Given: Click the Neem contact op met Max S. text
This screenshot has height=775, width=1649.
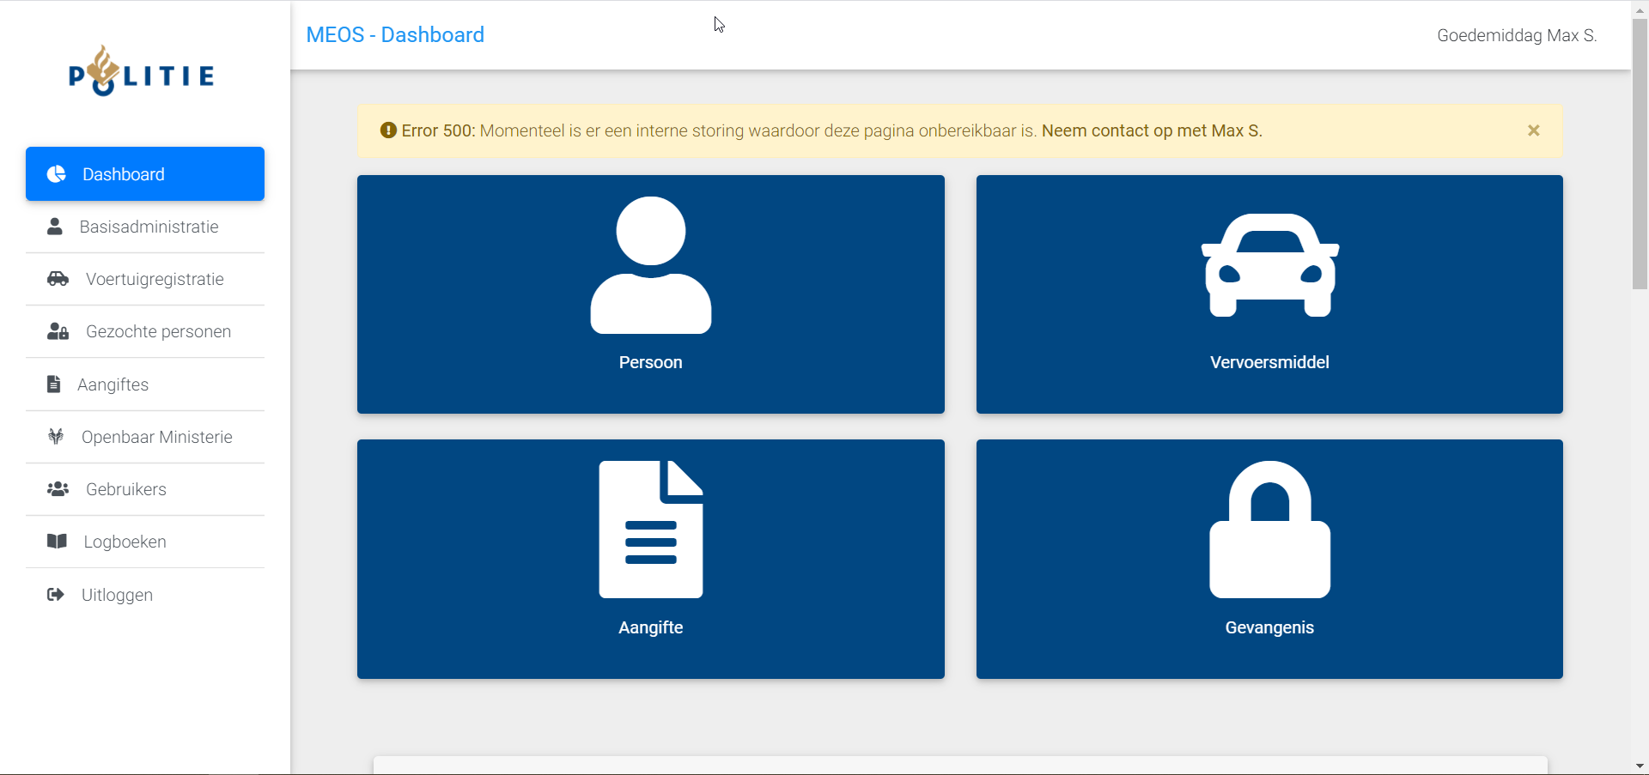Looking at the screenshot, I should 1151,130.
